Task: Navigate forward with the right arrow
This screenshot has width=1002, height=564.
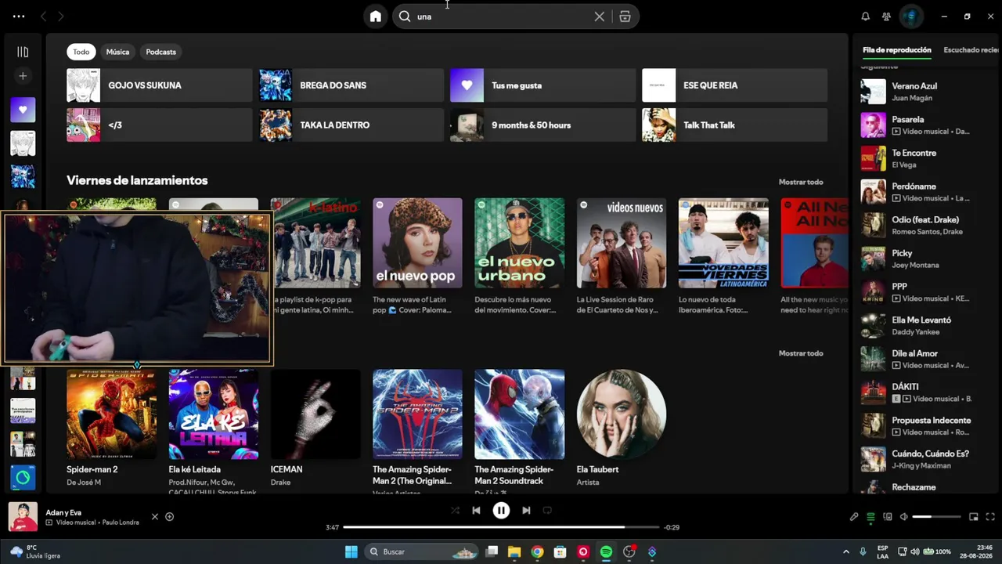Action: coord(61,16)
